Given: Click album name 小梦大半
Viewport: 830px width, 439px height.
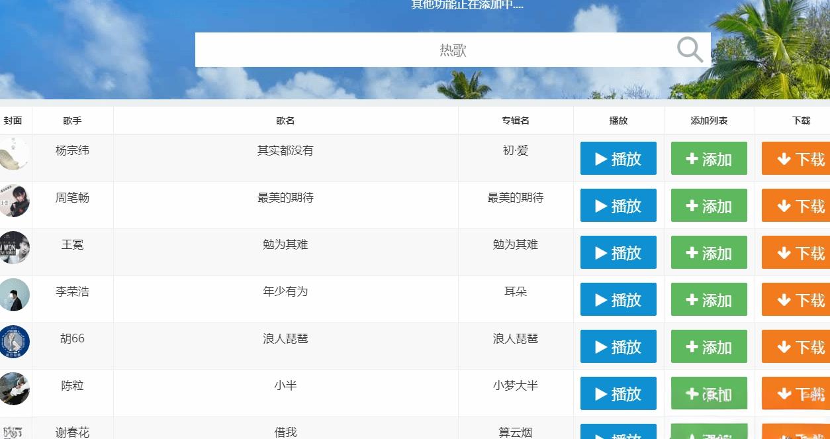Looking at the screenshot, I should coord(516,385).
